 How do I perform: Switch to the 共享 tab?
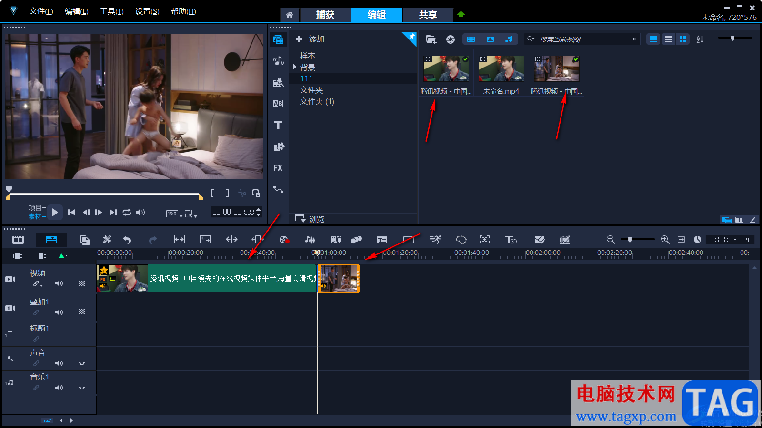click(x=428, y=15)
